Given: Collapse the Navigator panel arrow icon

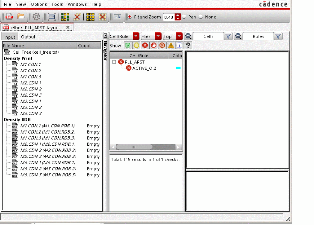Looking at the screenshot, I should point(105,36).
